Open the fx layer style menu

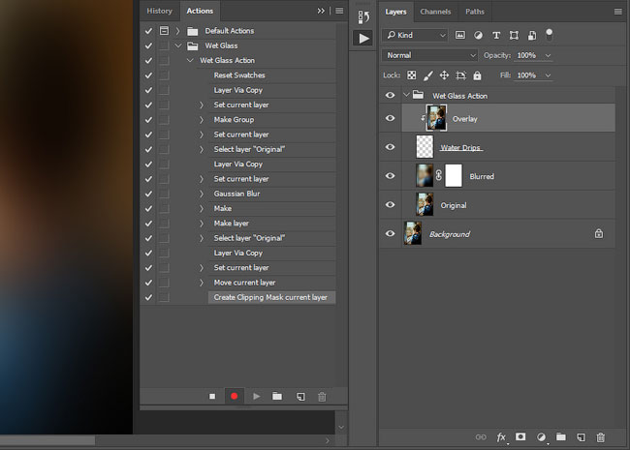[501, 437]
